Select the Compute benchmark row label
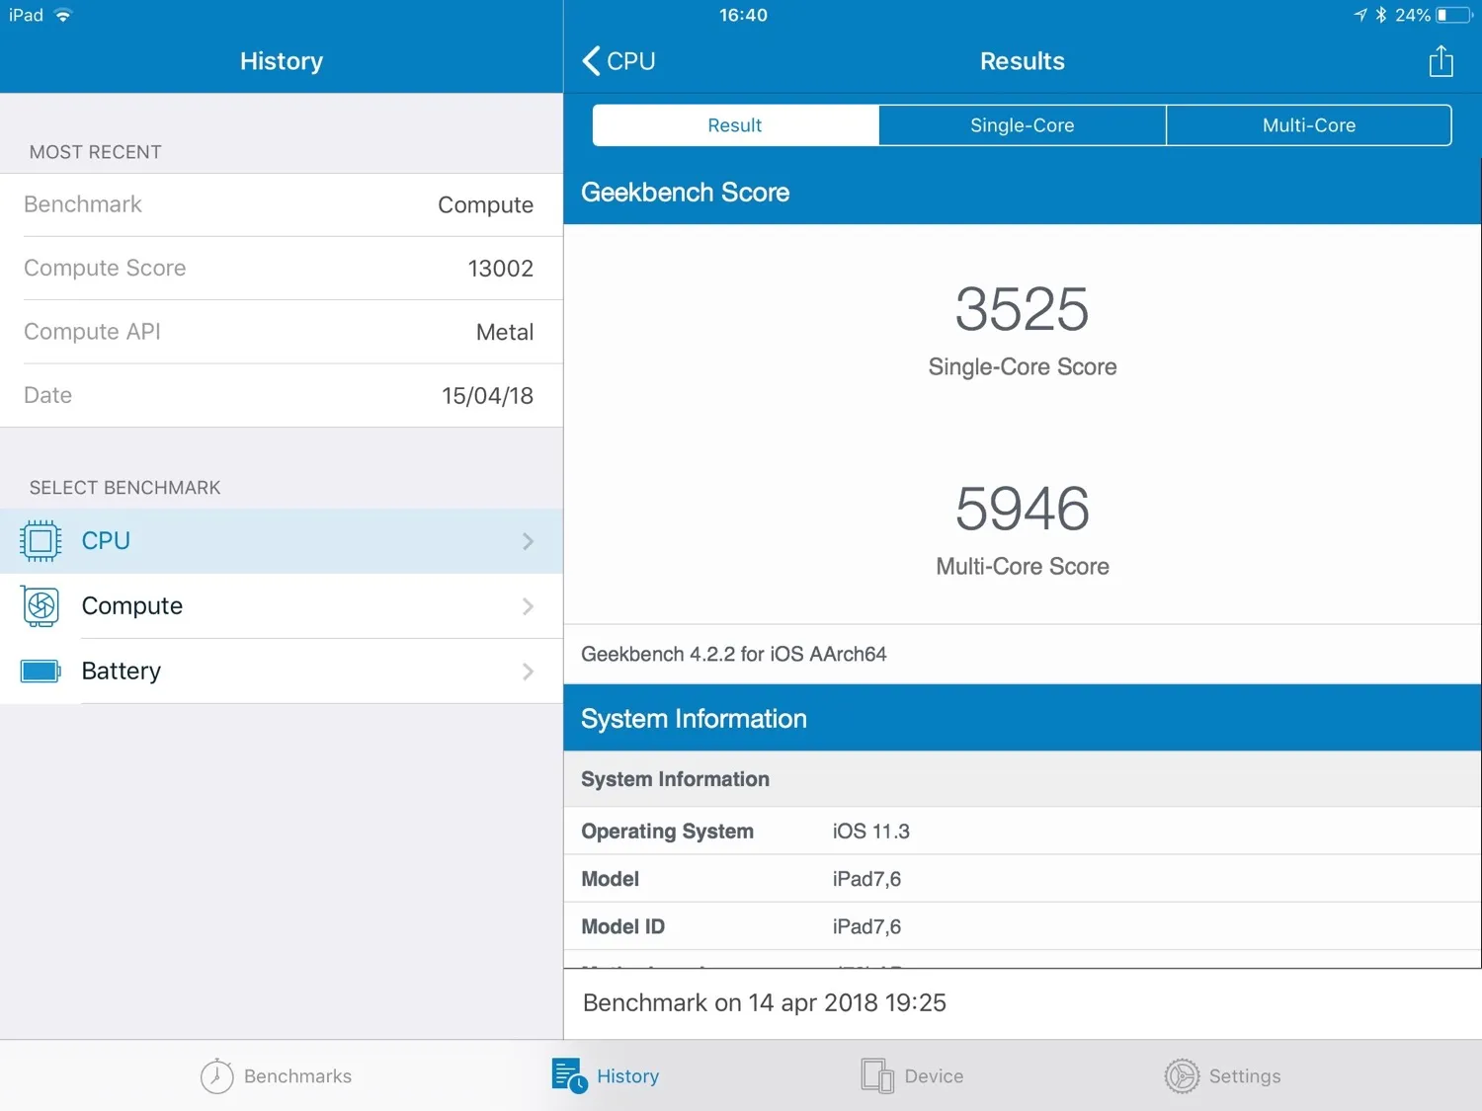Screen dimensions: 1482x1111 (x=132, y=606)
